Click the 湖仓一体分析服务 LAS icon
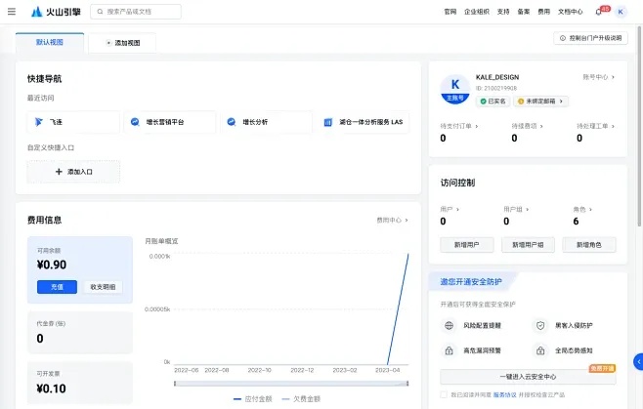 pos(328,122)
